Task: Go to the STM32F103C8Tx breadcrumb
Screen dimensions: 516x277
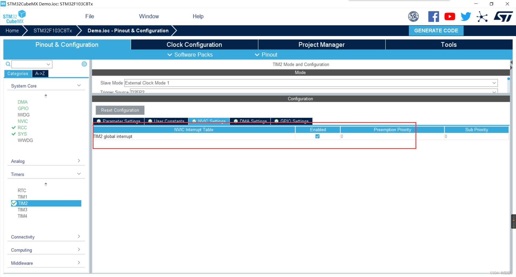Action: click(53, 31)
